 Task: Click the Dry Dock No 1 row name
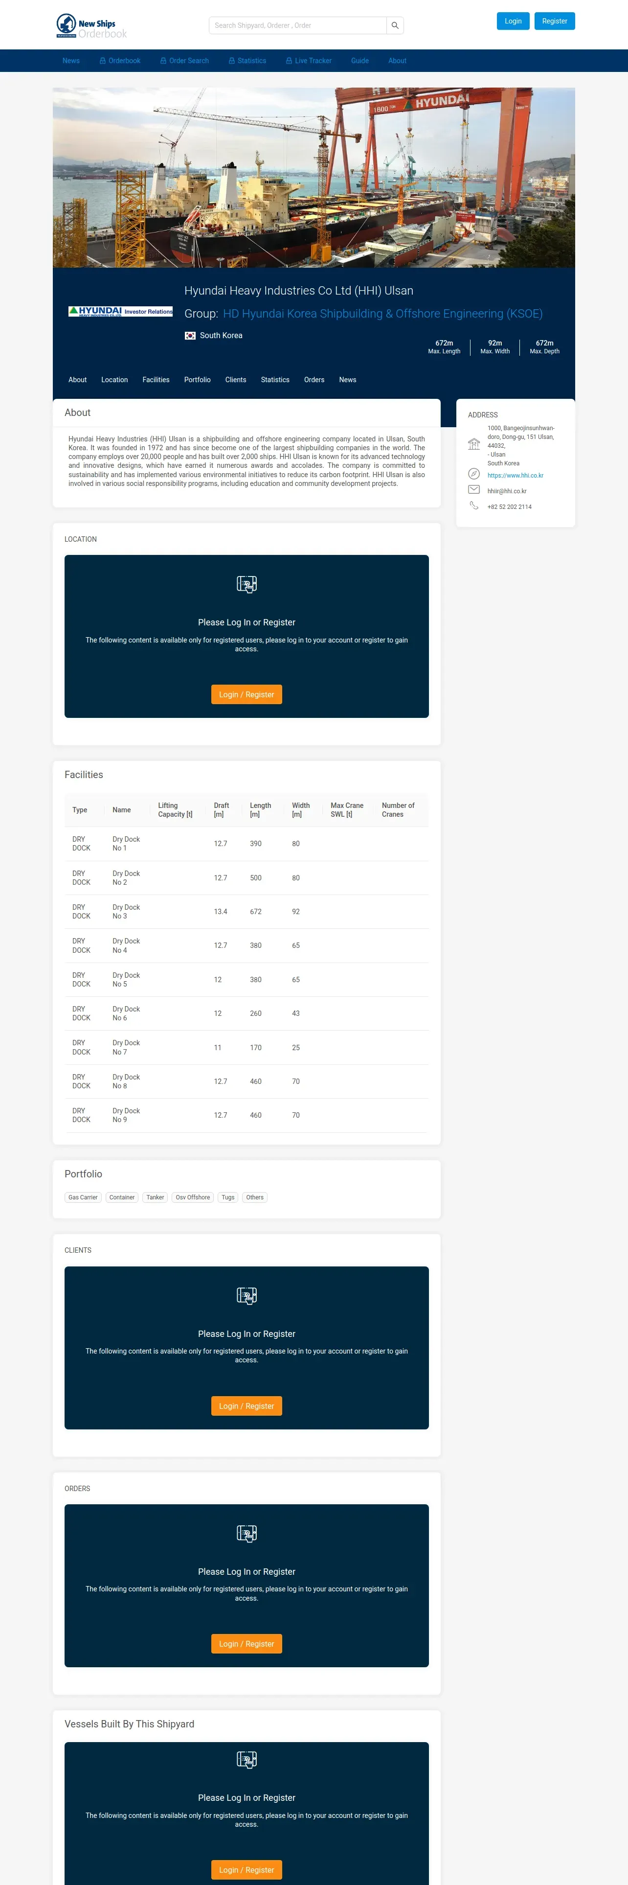tap(126, 844)
